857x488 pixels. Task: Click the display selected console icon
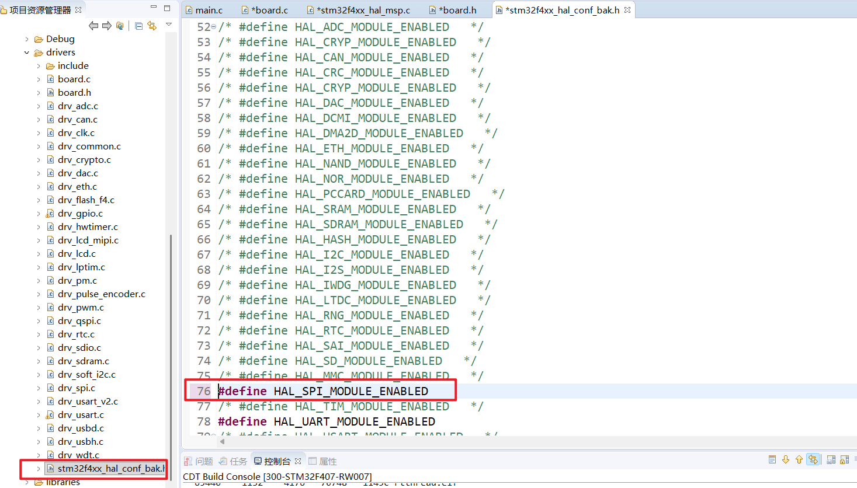(831, 460)
